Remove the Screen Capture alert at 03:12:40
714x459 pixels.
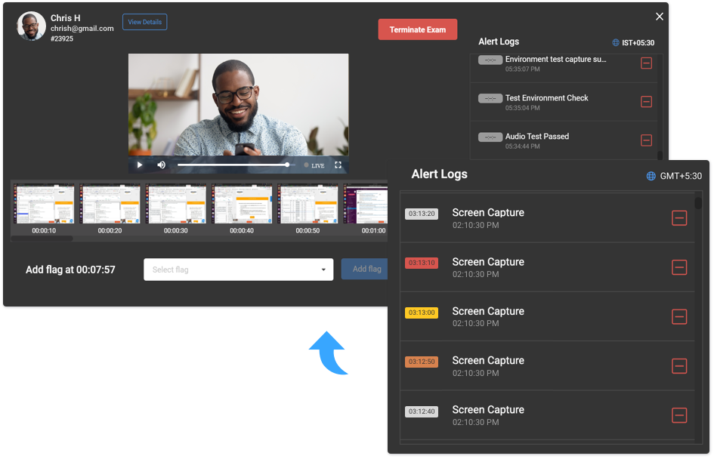[x=679, y=415]
